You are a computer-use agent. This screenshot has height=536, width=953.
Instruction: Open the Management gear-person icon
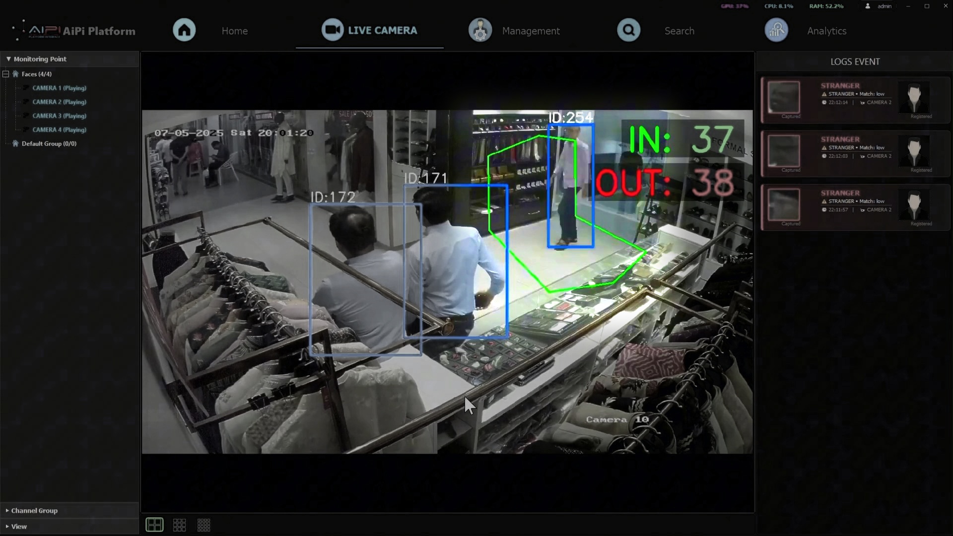[480, 30]
